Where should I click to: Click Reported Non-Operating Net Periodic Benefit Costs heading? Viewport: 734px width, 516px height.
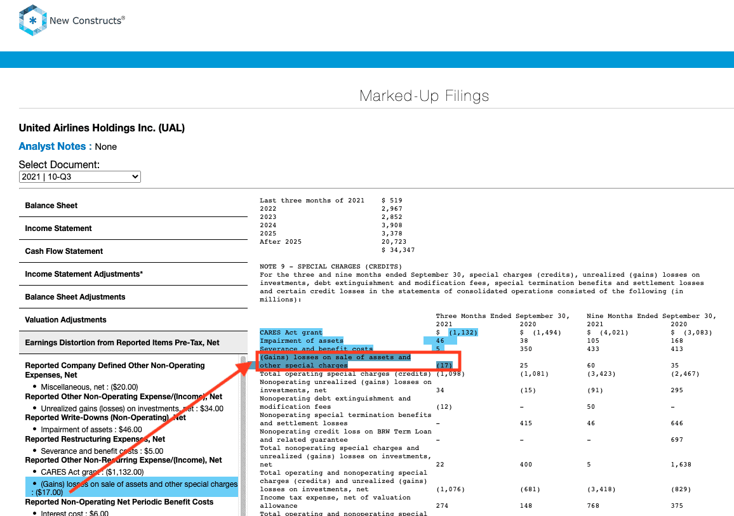(119, 502)
